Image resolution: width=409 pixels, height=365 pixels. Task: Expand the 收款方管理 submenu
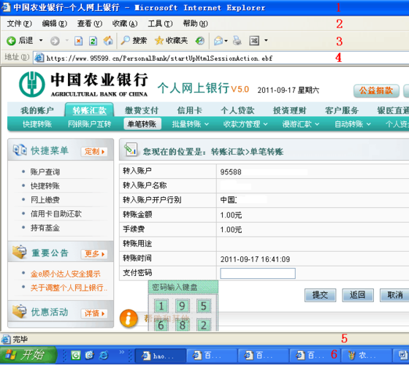(245, 124)
